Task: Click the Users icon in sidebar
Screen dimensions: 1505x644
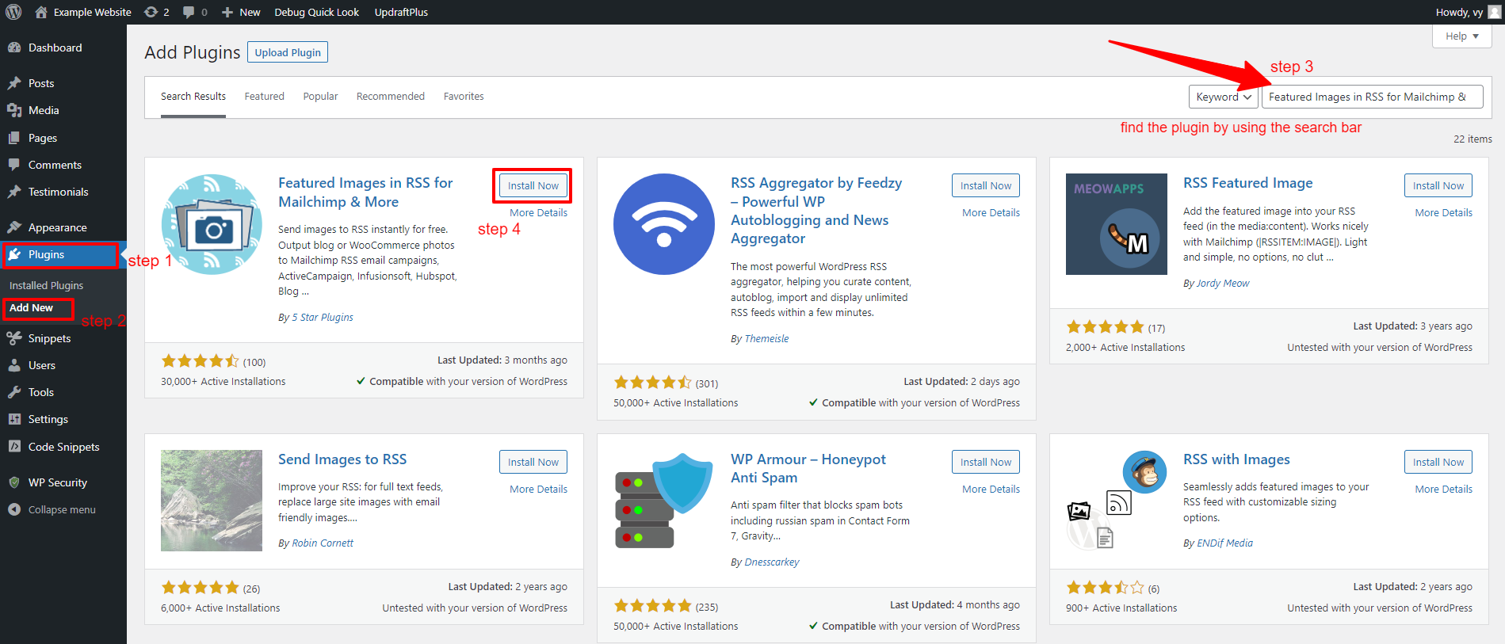Action: [x=14, y=365]
